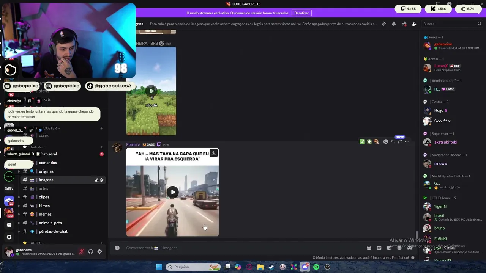Toggle headphones deafen in user panel

tap(90, 252)
